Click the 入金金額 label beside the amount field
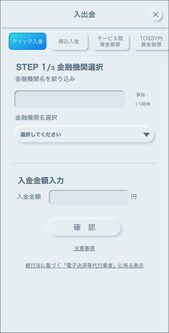Screen dimensions: 169x333 point(29,197)
